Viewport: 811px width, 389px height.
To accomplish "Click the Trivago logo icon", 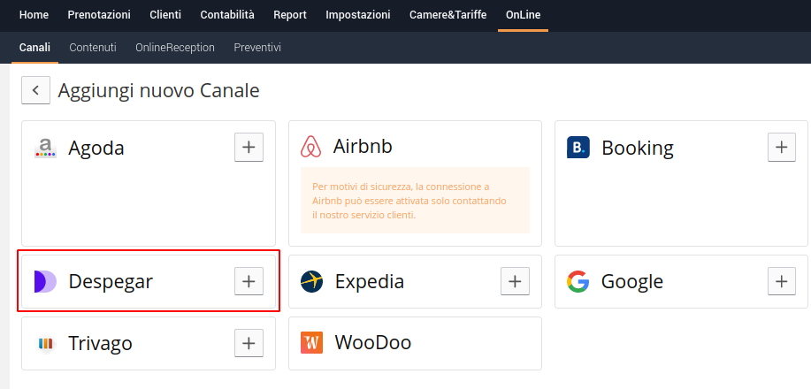I will pos(45,343).
